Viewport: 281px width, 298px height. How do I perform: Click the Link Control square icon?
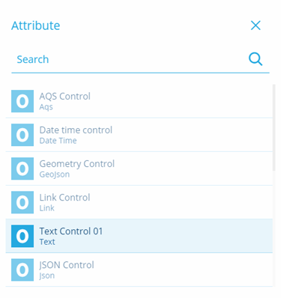22,202
